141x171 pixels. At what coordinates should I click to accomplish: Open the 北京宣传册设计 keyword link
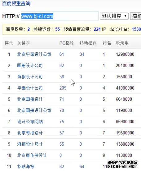click(32, 155)
